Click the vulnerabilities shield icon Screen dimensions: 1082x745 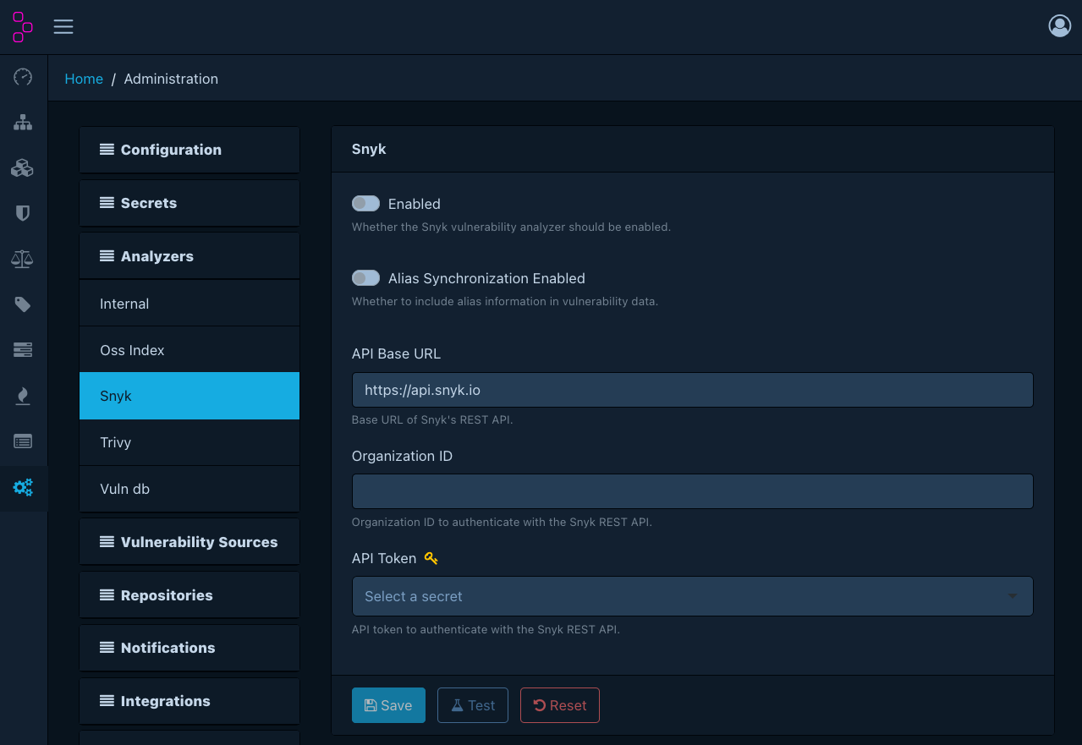(23, 212)
